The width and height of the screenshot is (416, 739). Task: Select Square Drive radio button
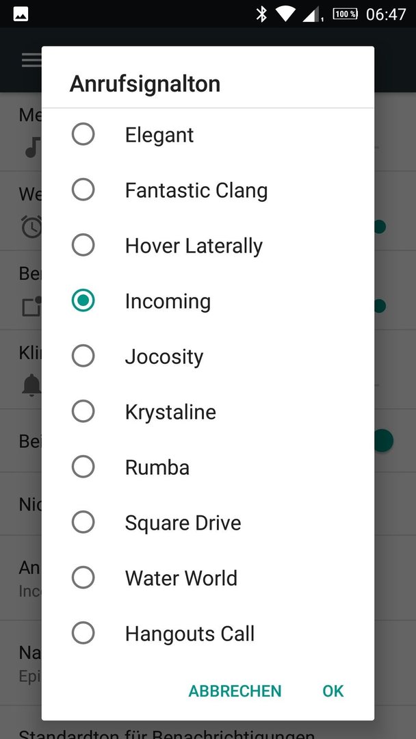pos(83,522)
